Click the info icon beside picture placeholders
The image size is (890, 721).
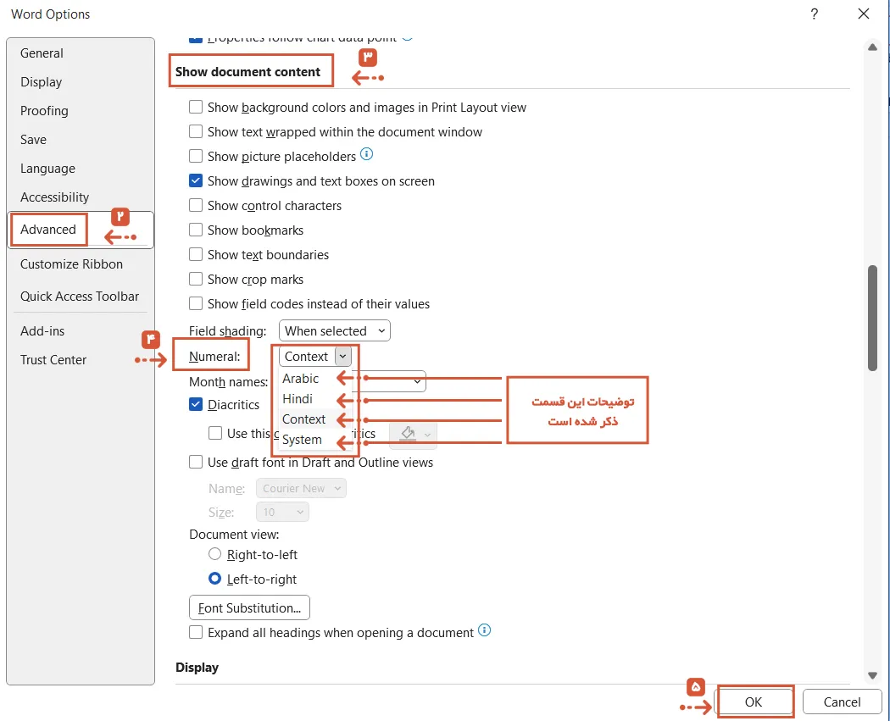[367, 154]
